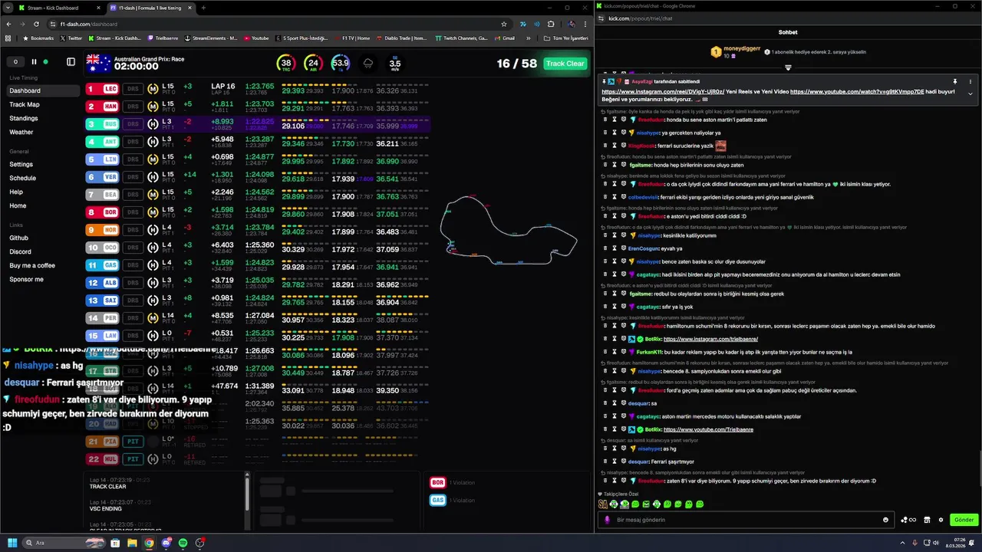Open Spotify from the taskbar
The image size is (982, 552).
(183, 543)
